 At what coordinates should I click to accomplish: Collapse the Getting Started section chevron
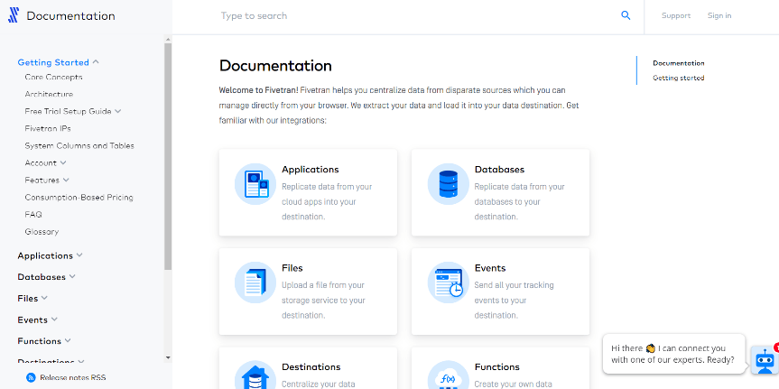96,62
